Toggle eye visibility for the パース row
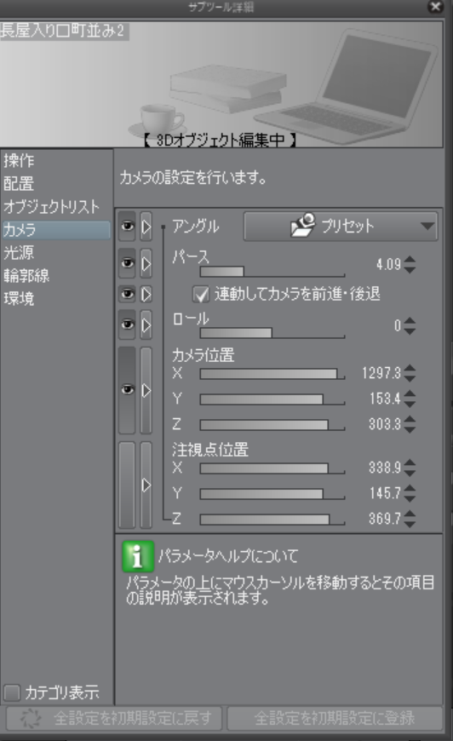 point(127,263)
